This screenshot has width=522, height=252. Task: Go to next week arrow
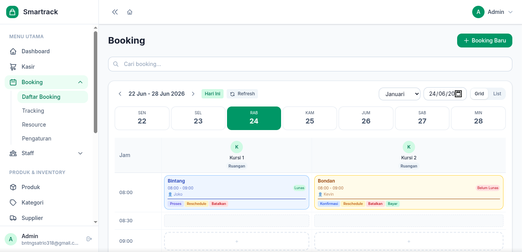(193, 94)
